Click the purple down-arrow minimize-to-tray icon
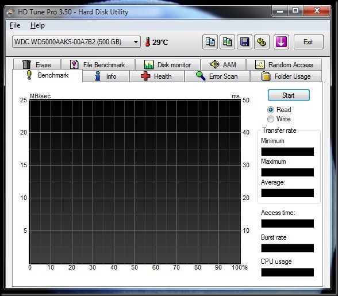 (281, 42)
